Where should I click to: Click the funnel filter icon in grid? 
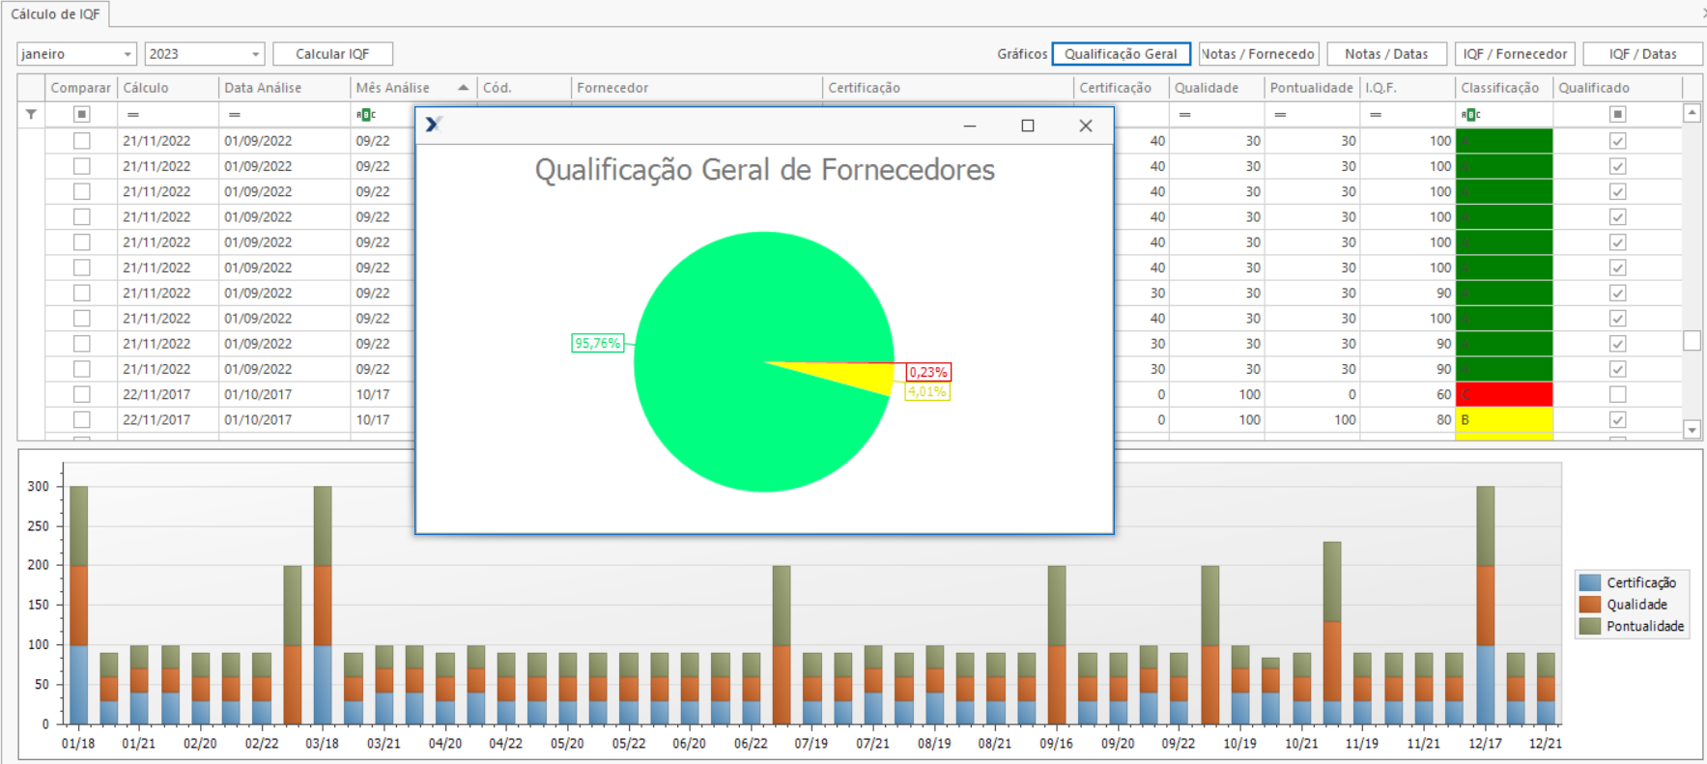pos(31,114)
